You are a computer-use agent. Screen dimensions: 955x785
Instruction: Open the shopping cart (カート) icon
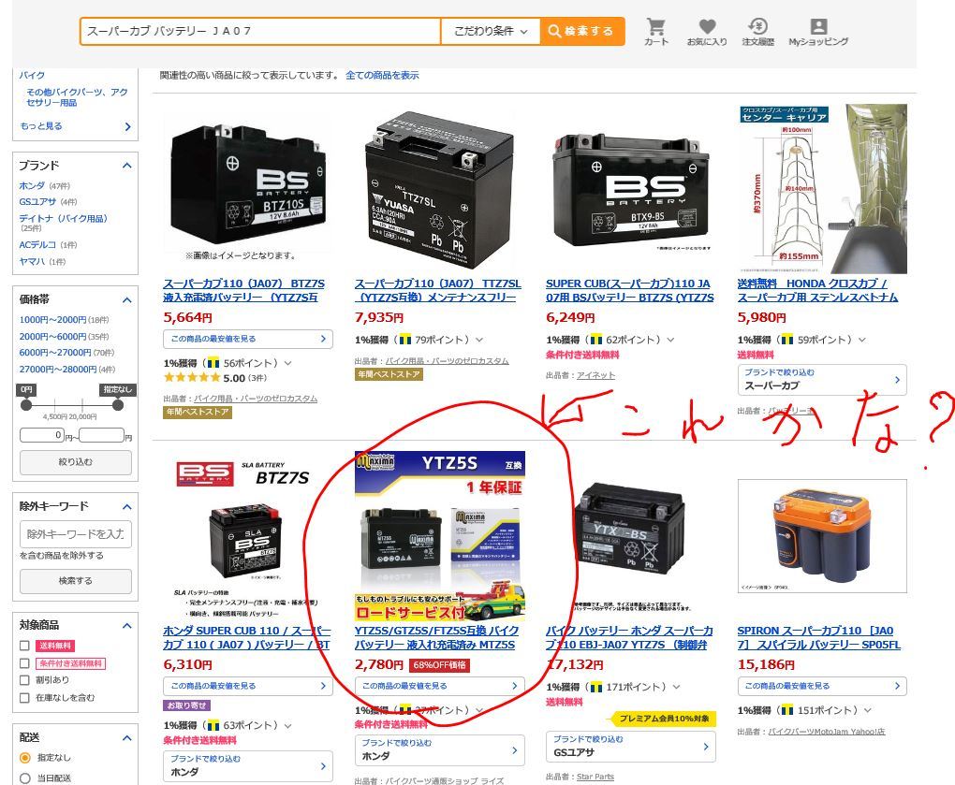click(x=656, y=32)
